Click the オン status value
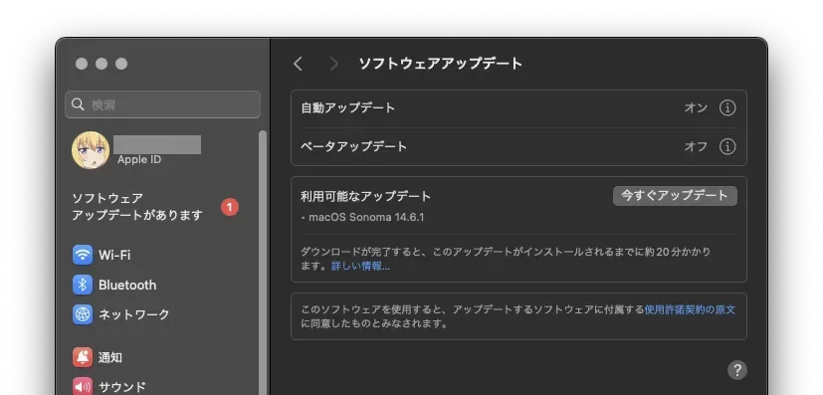Viewport: 823px width, 395px height. 696,107
